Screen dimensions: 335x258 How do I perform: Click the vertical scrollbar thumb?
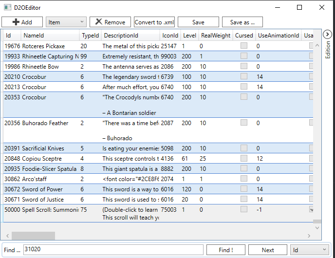[317, 221]
